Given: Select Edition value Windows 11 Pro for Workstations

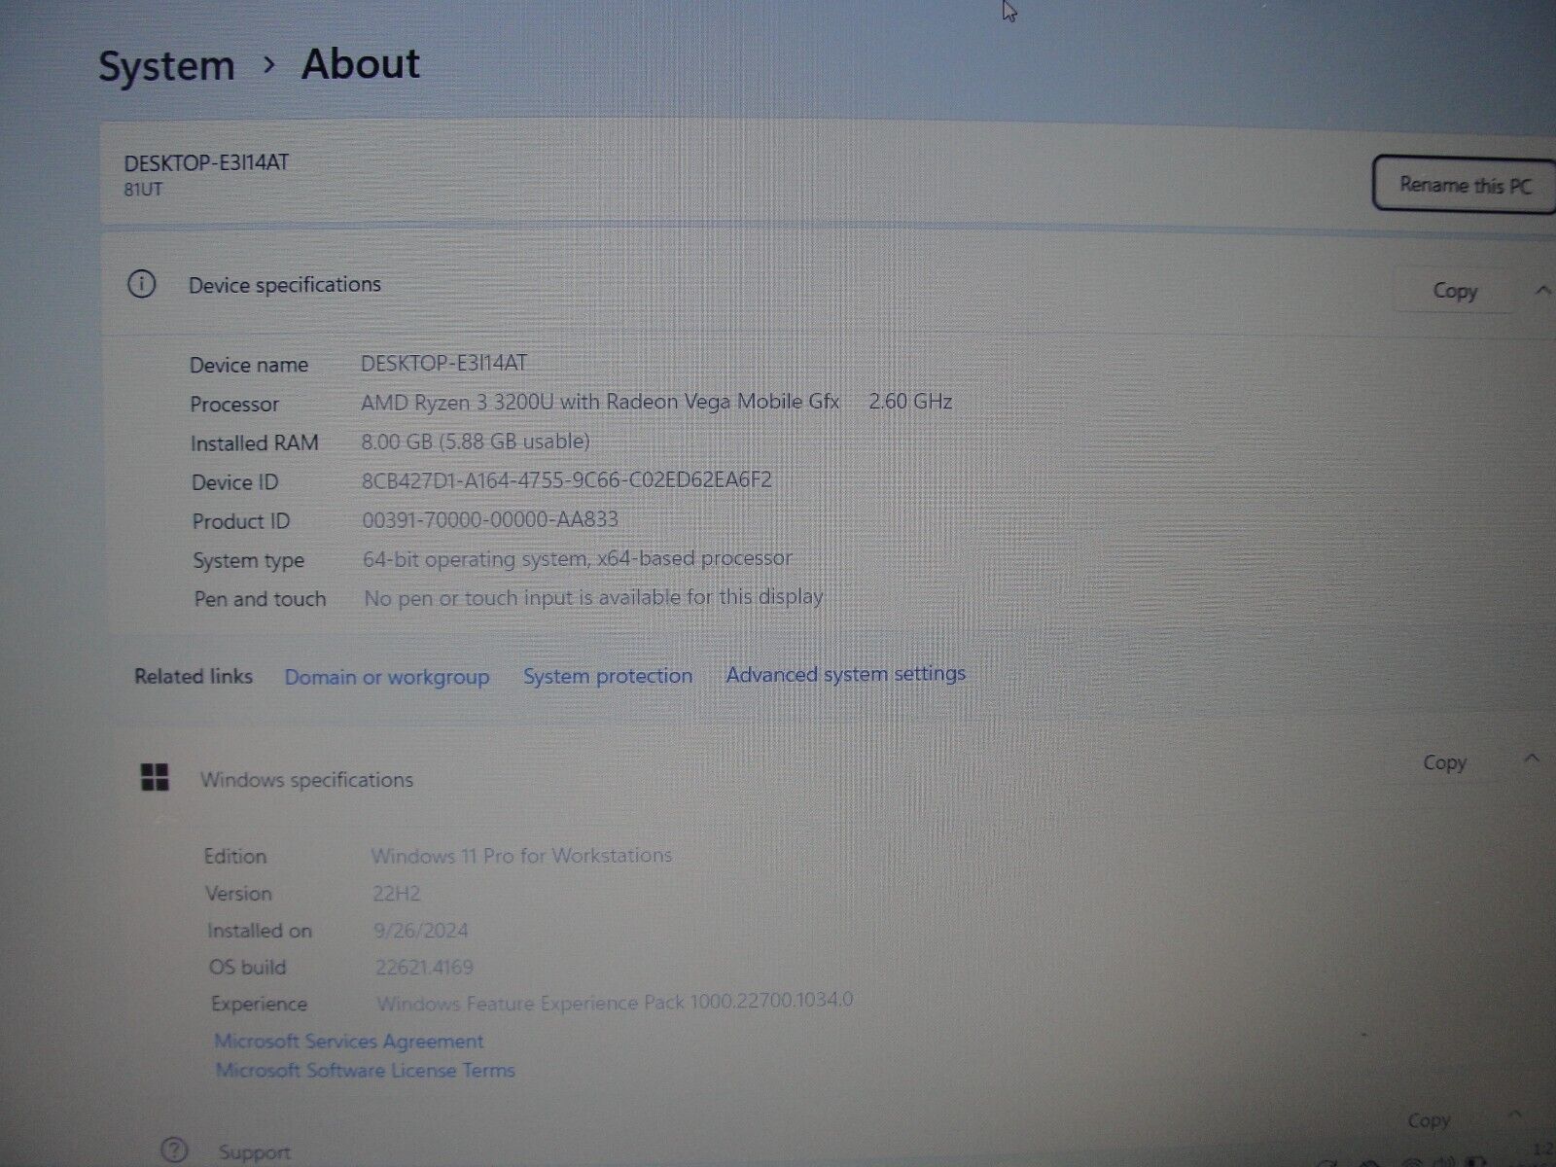Looking at the screenshot, I should pos(521,856).
